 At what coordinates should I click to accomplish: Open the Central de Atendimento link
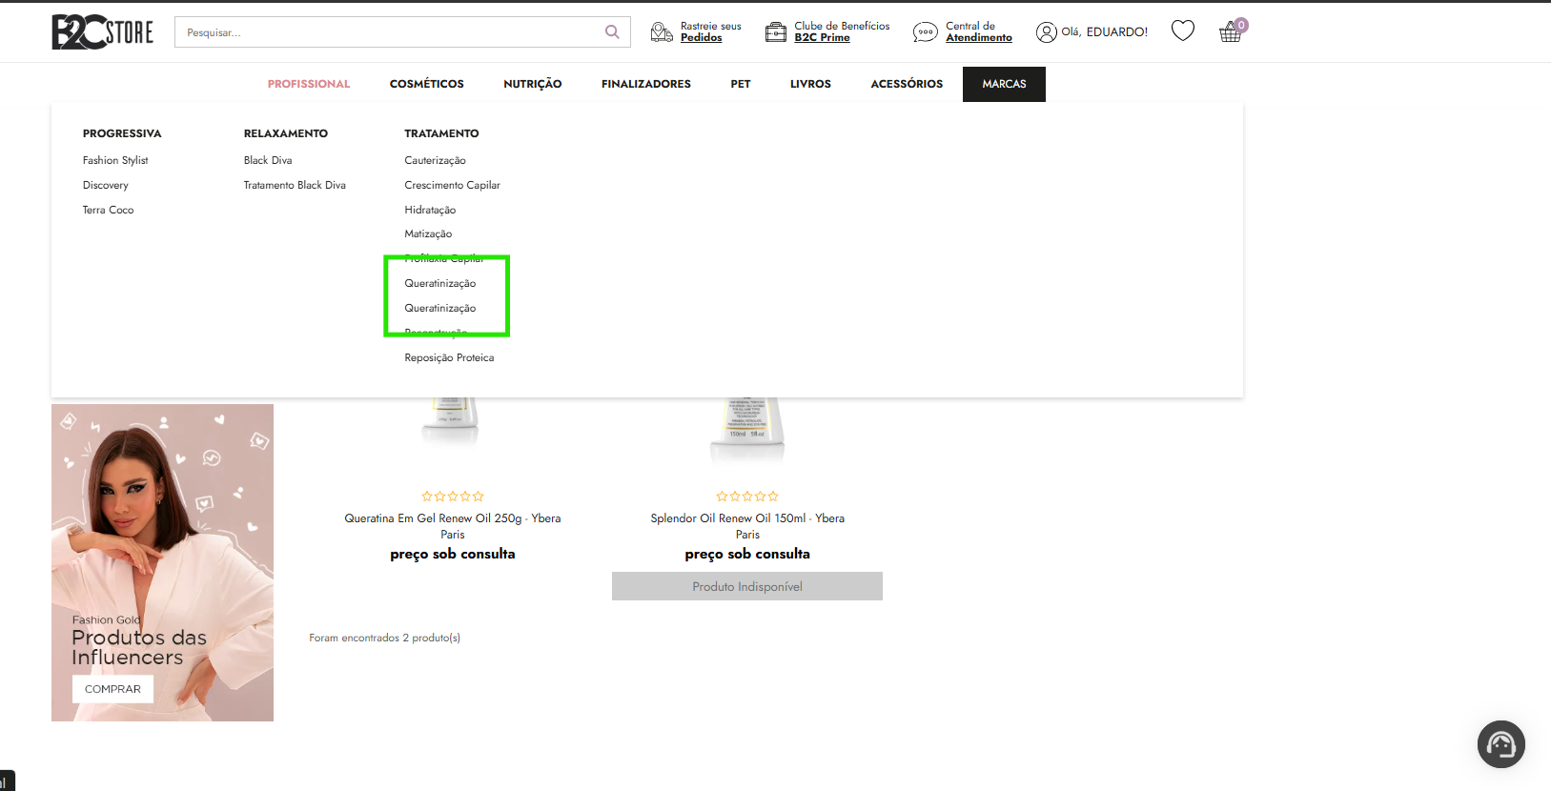click(x=979, y=32)
